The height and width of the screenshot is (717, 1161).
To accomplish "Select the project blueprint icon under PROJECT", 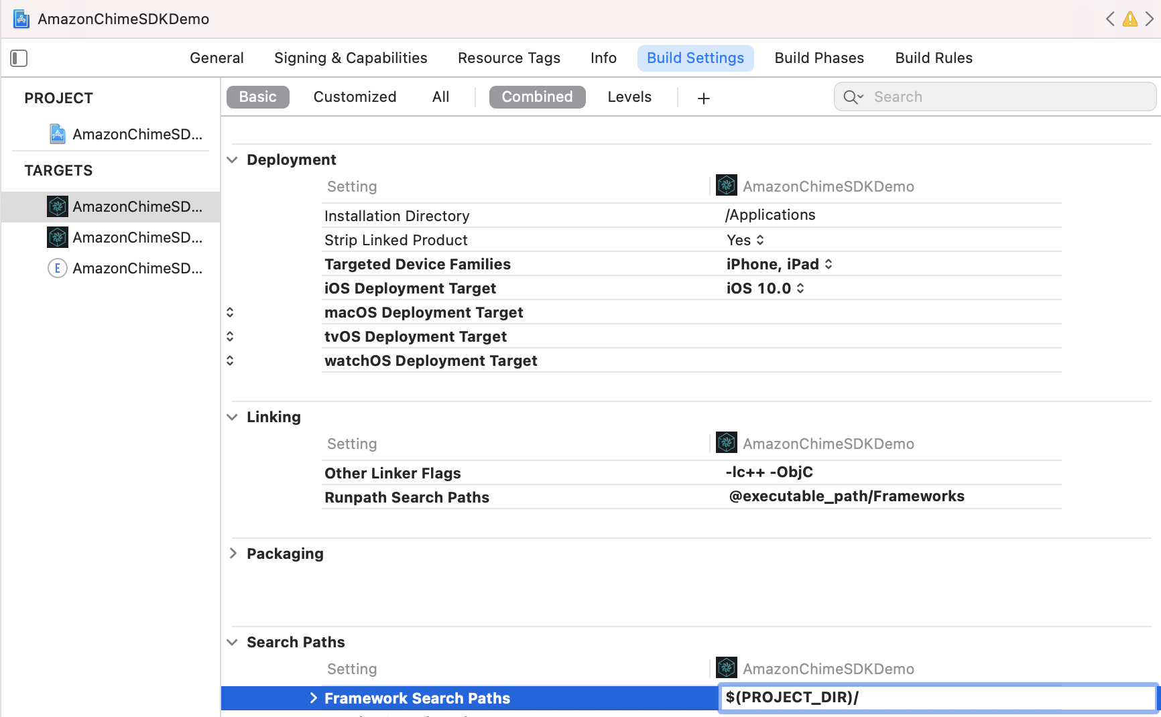I will coord(58,134).
